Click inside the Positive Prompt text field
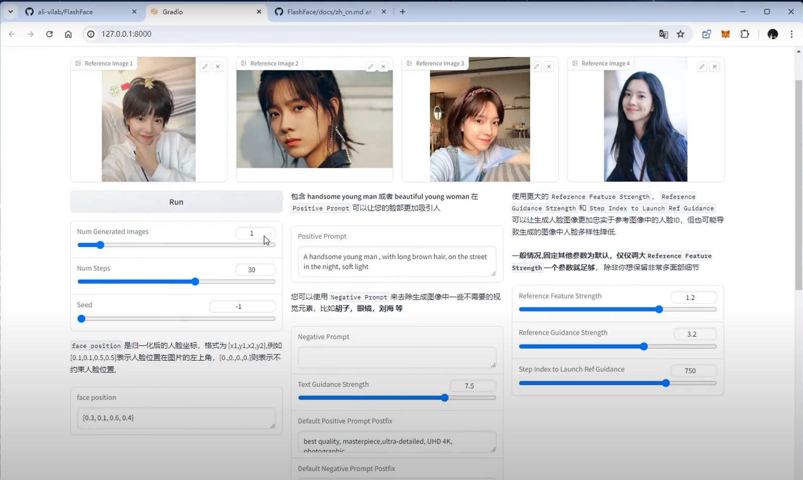 396,262
